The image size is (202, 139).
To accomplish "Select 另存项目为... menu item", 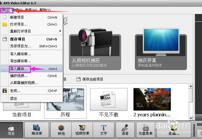I will tap(31, 46).
